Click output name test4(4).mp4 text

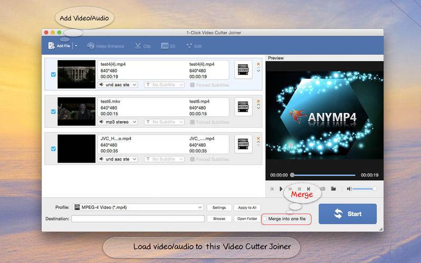pos(202,64)
